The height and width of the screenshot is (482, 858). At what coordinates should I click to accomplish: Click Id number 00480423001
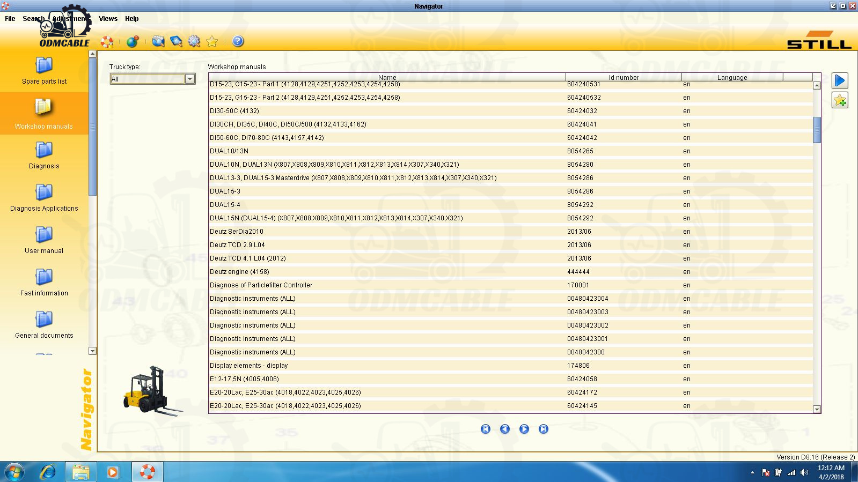(x=588, y=339)
